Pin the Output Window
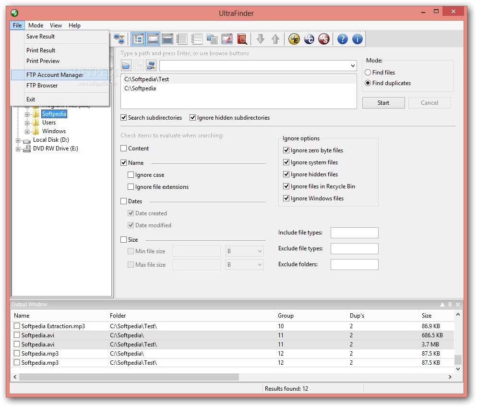The height and width of the screenshot is (407, 477). [450, 304]
